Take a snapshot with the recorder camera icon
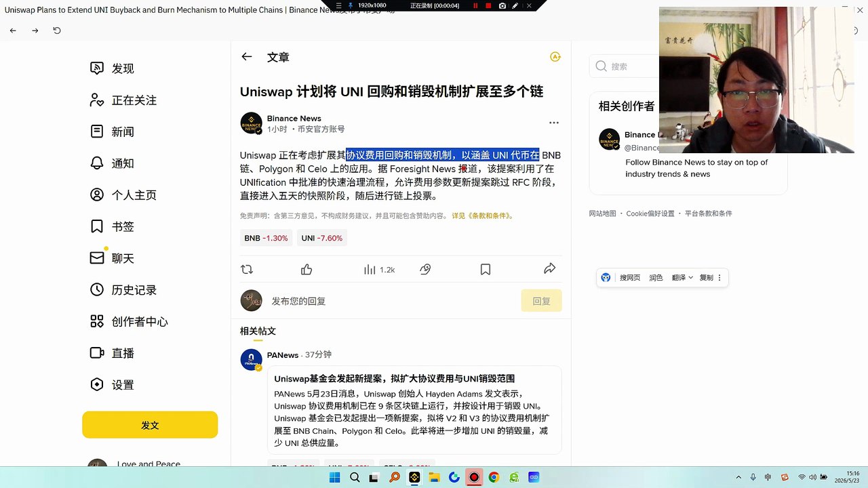The height and width of the screenshot is (488, 868). coord(502,5)
